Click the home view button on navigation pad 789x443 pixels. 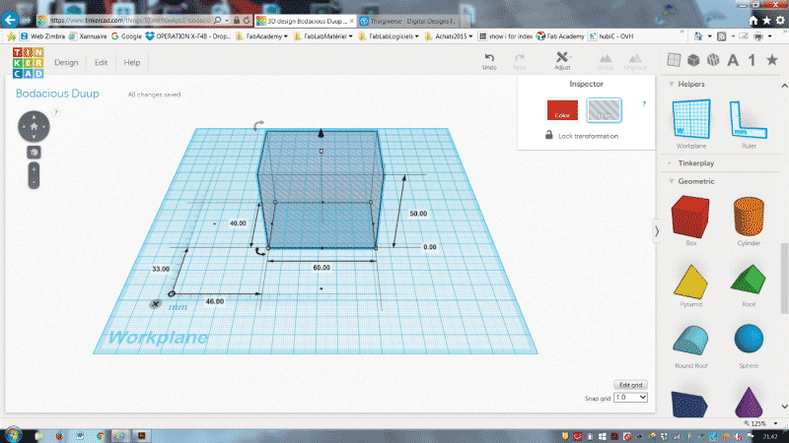(35, 127)
